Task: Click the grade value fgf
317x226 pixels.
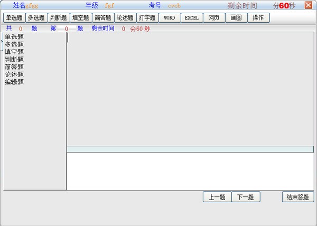Action: click(109, 5)
